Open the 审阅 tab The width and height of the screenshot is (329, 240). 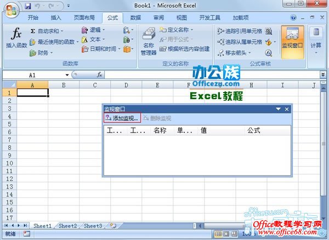pos(158,18)
